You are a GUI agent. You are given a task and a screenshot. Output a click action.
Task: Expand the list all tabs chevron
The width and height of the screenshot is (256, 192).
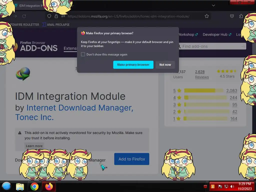(x=213, y=5)
